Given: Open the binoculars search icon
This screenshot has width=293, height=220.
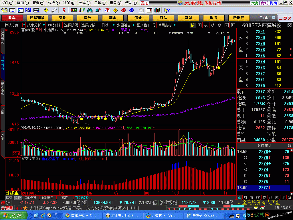Looking at the screenshot, I should [x=90, y=10].
